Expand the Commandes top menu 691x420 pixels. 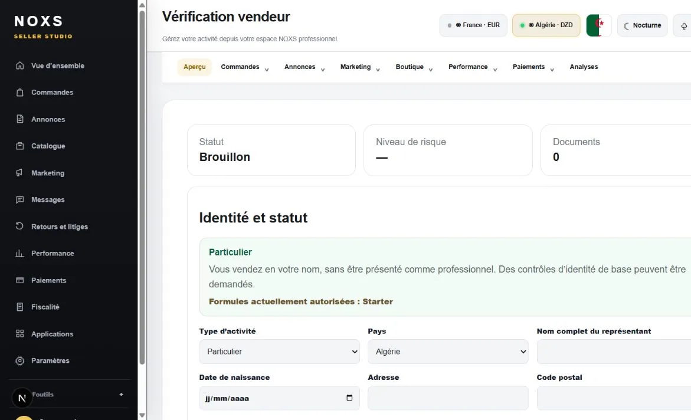coord(244,67)
